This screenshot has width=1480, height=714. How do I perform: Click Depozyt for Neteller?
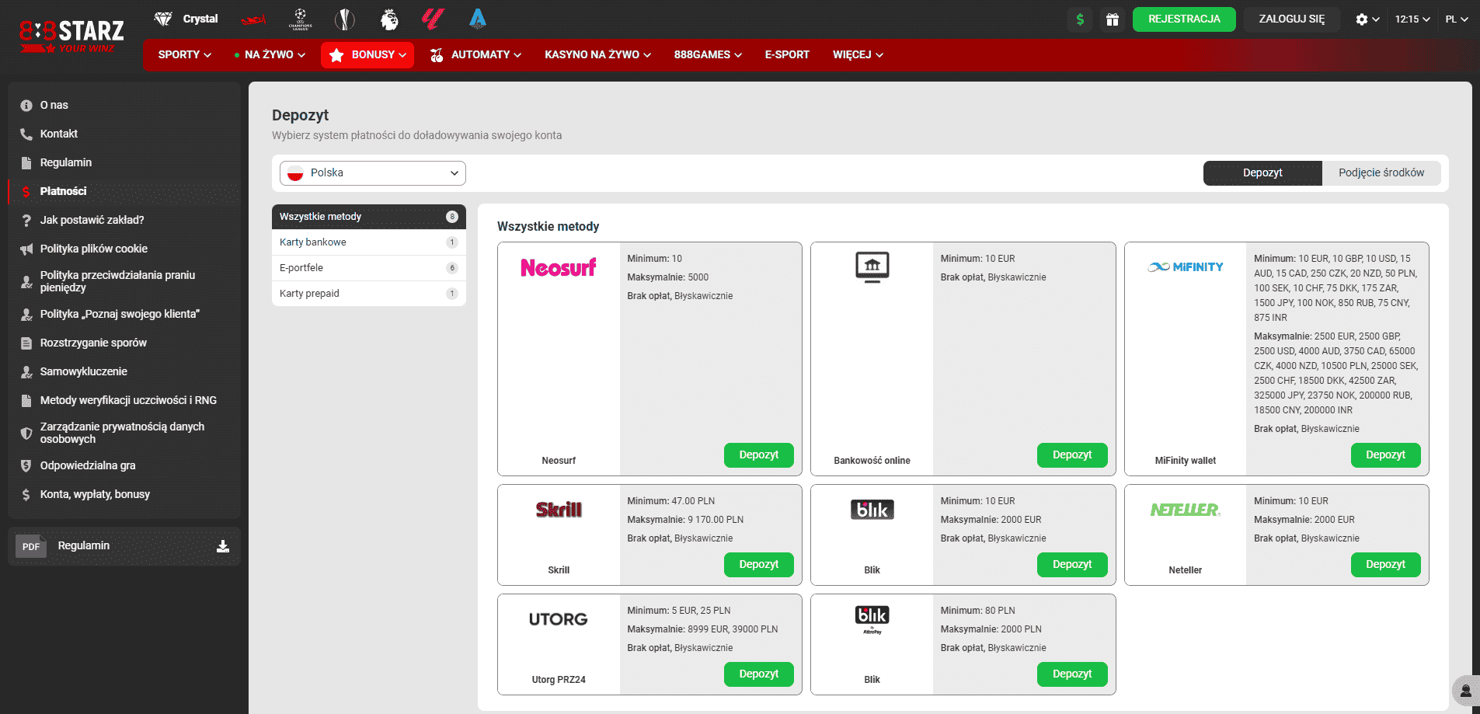1385,565
